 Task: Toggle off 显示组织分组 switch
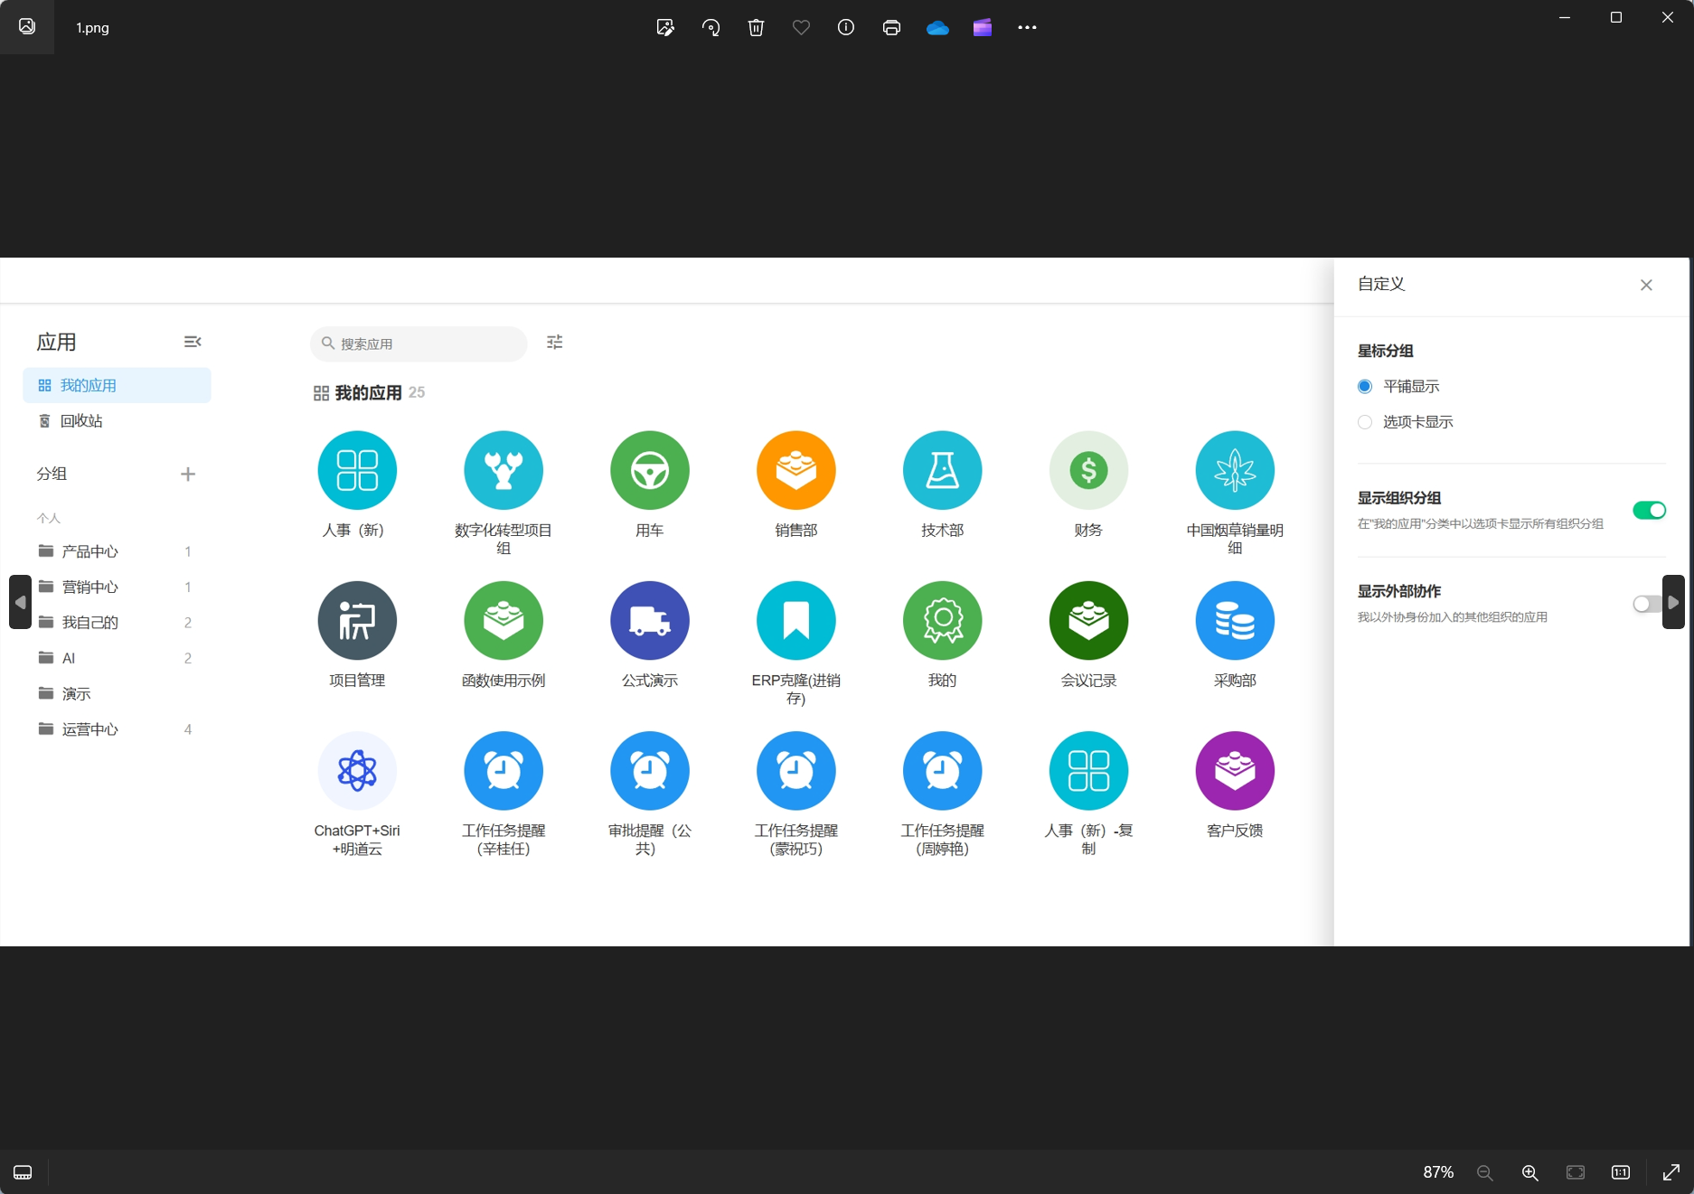(1649, 511)
